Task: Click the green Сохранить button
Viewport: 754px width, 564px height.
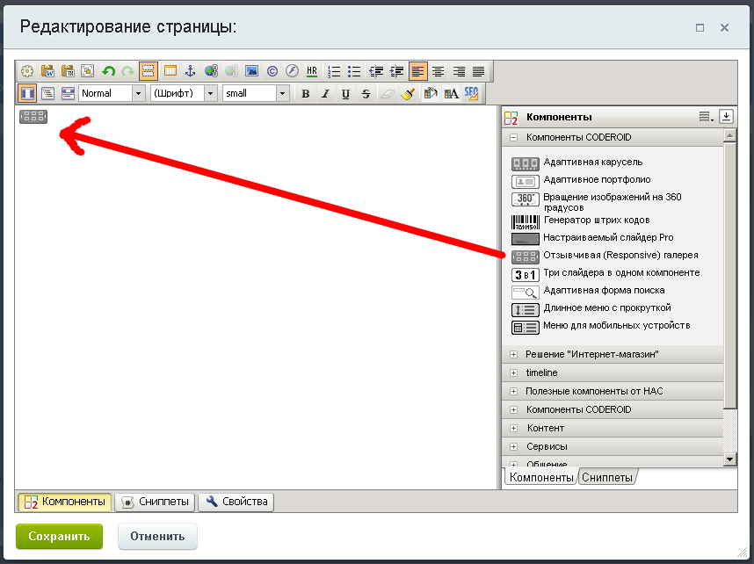Action: pyautogui.click(x=59, y=536)
